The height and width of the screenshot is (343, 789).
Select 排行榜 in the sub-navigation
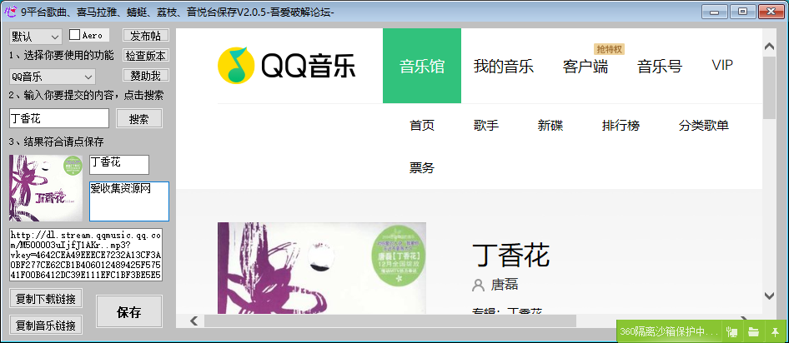pyautogui.click(x=621, y=126)
